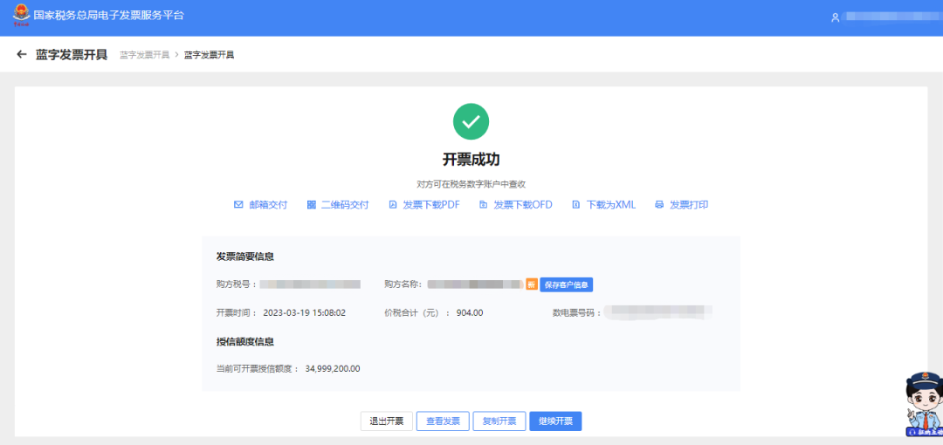Click the 国家税务总局电子发票服务平台 title
943x445 pixels.
point(109,16)
